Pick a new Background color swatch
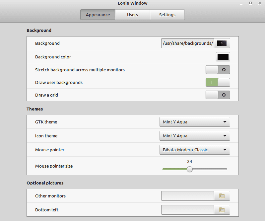The image size is (265, 221). click(x=223, y=57)
